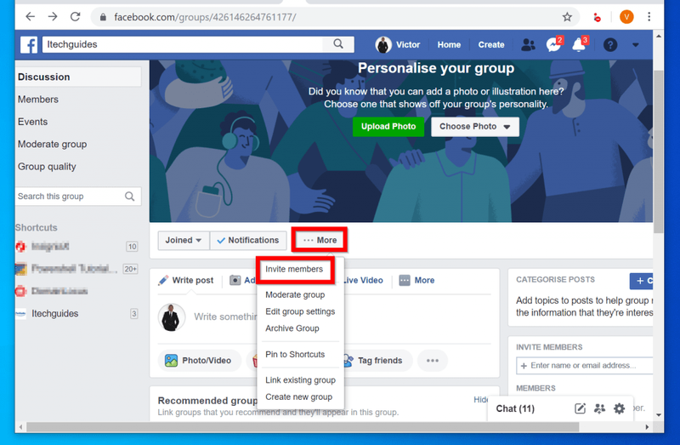This screenshot has width=680, height=445.
Task: Open the Joined dropdown
Action: click(x=183, y=240)
